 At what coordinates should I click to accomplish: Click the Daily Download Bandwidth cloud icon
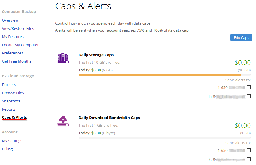(63, 121)
